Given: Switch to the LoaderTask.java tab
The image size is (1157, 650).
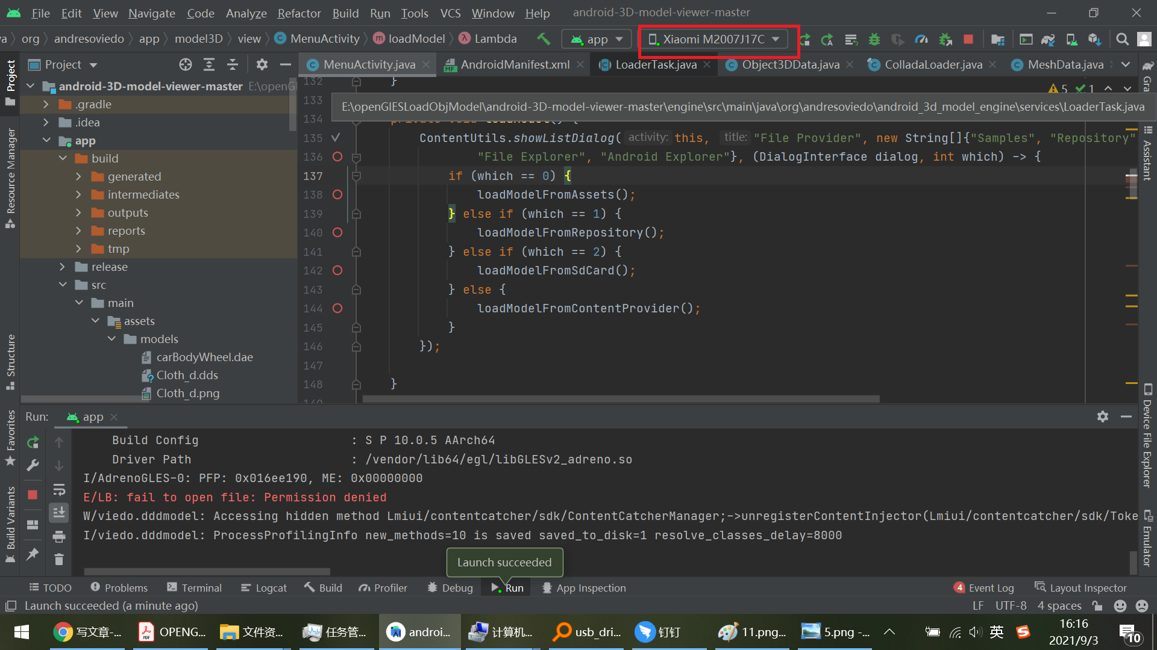Looking at the screenshot, I should [655, 64].
